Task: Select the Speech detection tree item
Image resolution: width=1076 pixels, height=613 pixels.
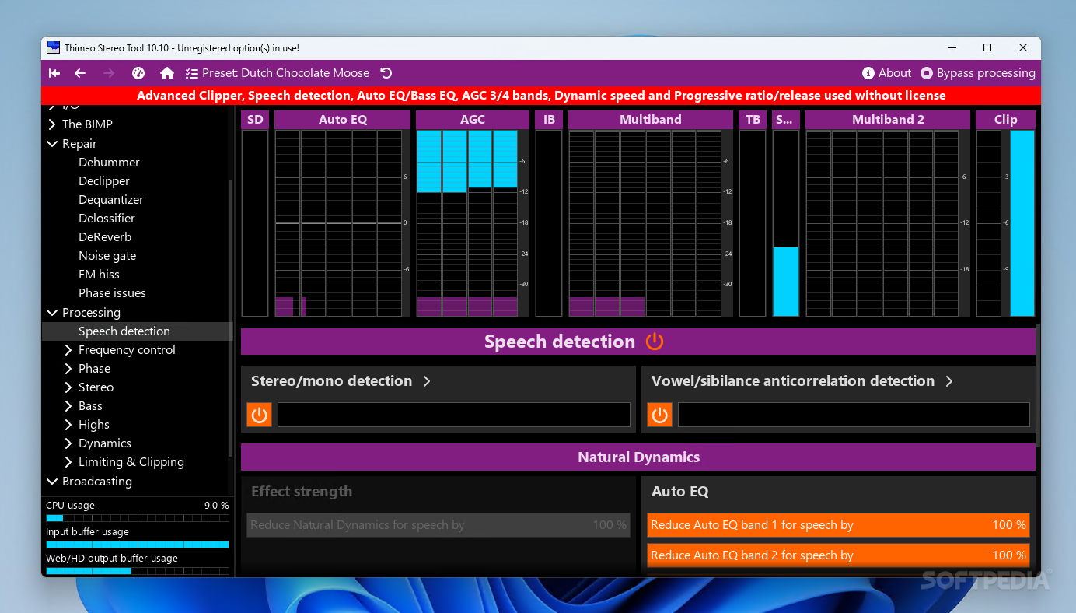Action: (x=136, y=331)
